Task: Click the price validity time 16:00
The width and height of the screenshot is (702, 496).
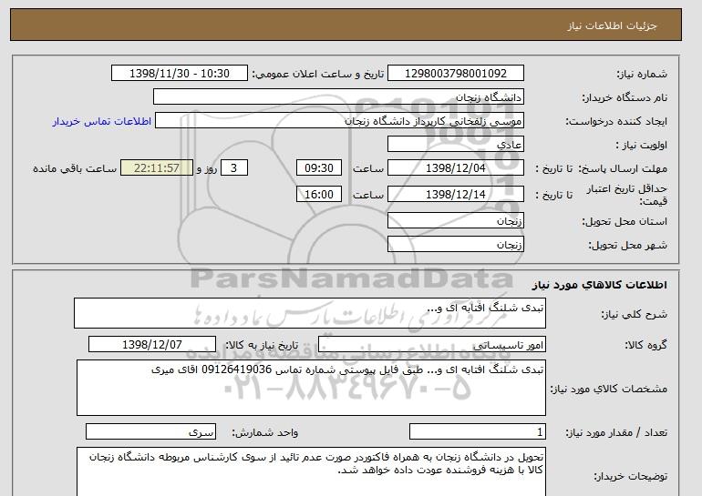Action: [319, 195]
